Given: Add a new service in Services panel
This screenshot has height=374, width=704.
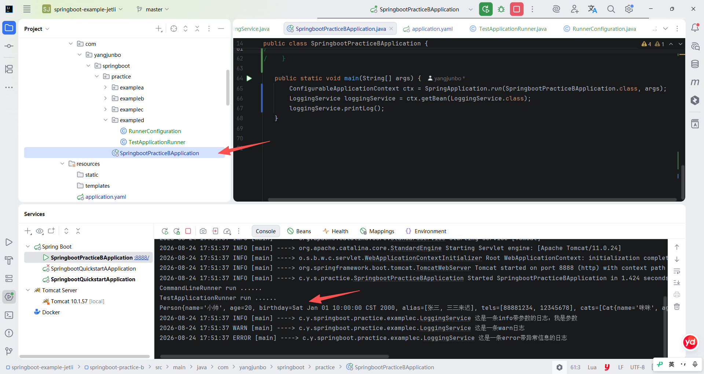Looking at the screenshot, I should tap(28, 231).
